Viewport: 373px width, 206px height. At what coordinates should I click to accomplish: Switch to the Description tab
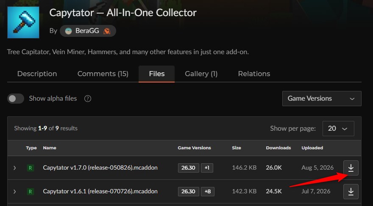pos(37,74)
